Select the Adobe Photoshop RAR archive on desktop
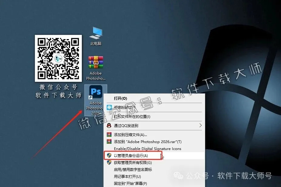The image size is (281, 187). tap(95, 62)
